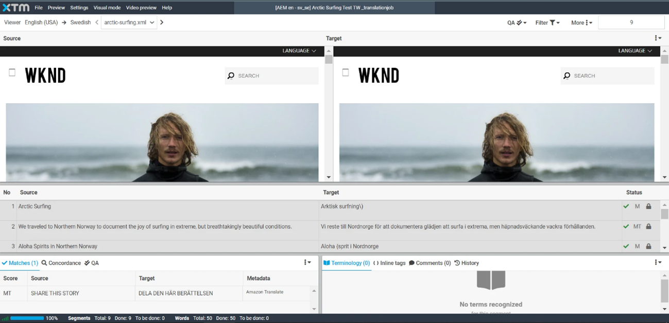Expand LANGUAGE dropdown in target preview
Image resolution: width=669 pixels, height=323 pixels.
pyautogui.click(x=635, y=51)
